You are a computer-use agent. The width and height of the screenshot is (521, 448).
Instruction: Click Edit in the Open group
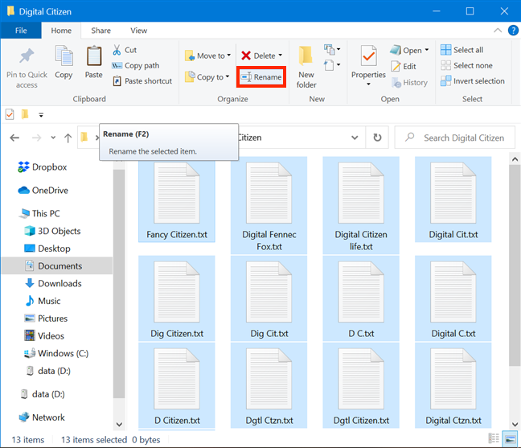404,66
